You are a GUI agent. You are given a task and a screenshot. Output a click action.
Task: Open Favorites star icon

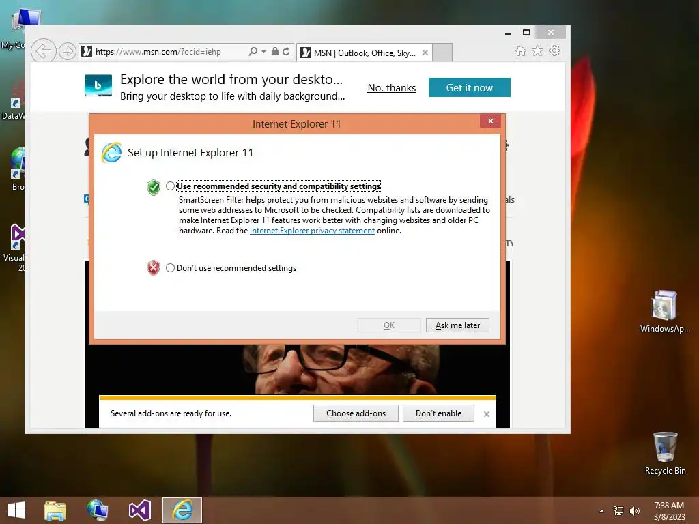click(x=537, y=50)
